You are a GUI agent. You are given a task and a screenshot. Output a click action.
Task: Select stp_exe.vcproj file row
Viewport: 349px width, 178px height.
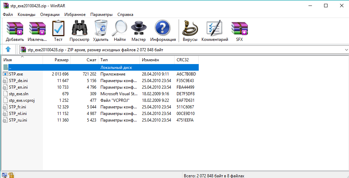coord(101,100)
